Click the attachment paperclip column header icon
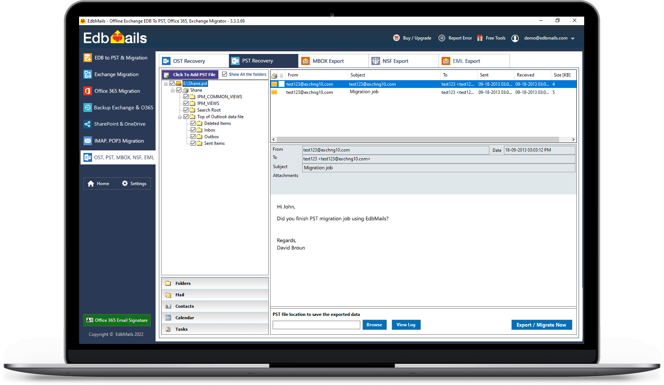This screenshot has width=664, height=385. pyautogui.click(x=282, y=75)
